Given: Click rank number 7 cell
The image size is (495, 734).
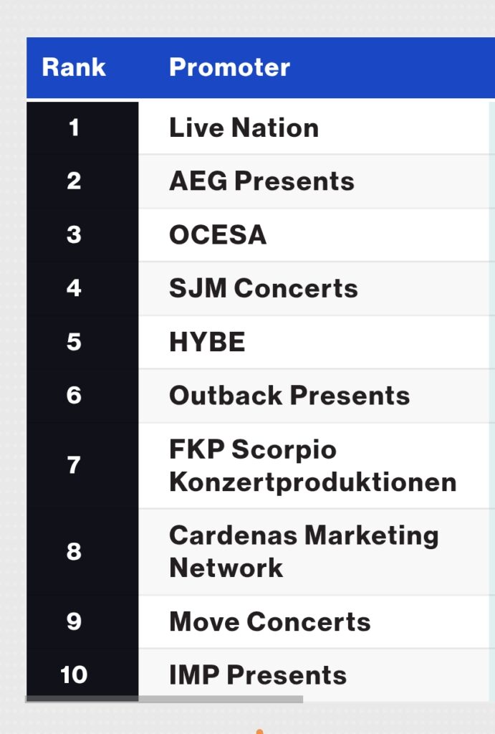Looking at the screenshot, I should [74, 466].
